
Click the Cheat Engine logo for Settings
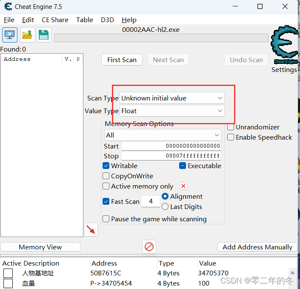click(284, 45)
